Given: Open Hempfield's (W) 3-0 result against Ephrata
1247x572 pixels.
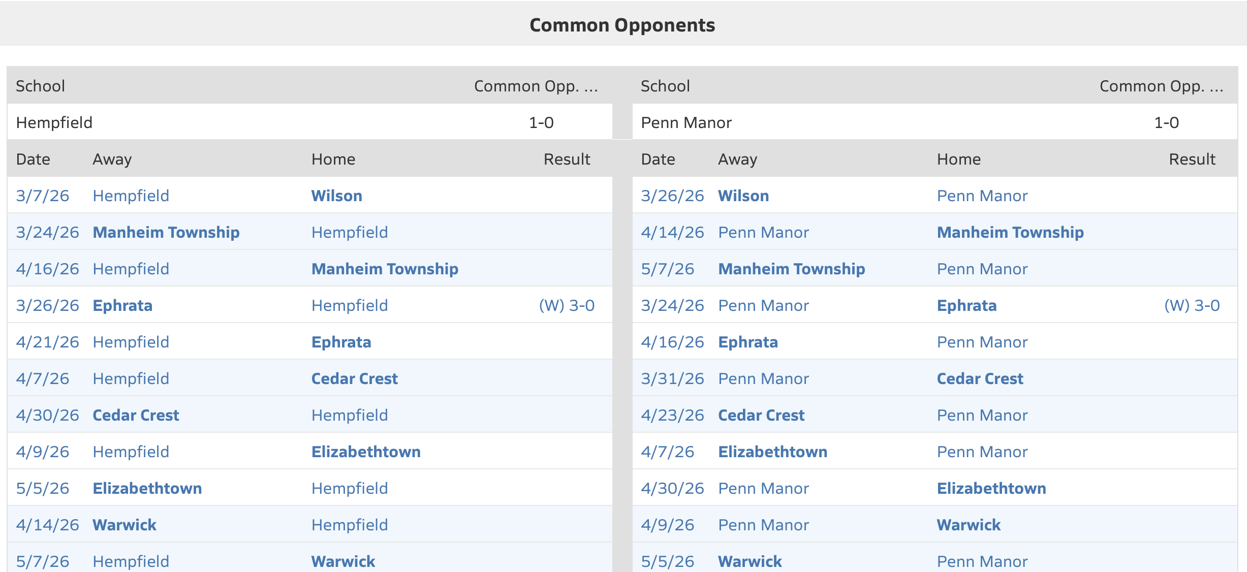Looking at the screenshot, I should point(566,305).
